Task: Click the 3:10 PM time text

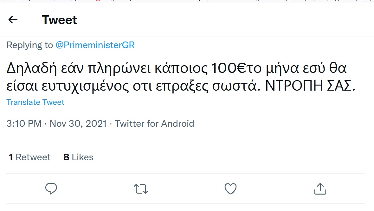Action: pyautogui.click(x=24, y=123)
